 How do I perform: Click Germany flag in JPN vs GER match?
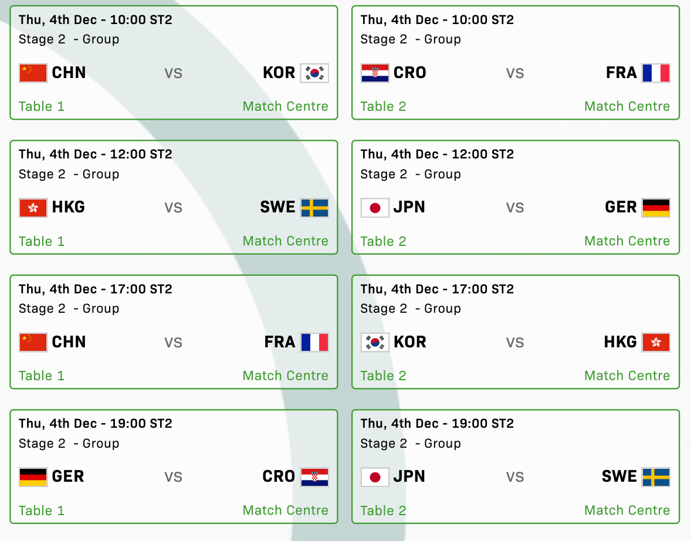[656, 208]
